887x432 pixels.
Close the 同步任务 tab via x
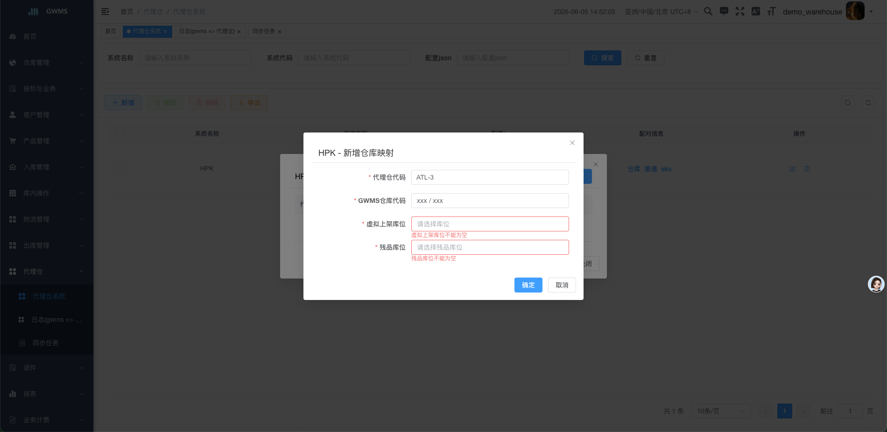tap(280, 32)
